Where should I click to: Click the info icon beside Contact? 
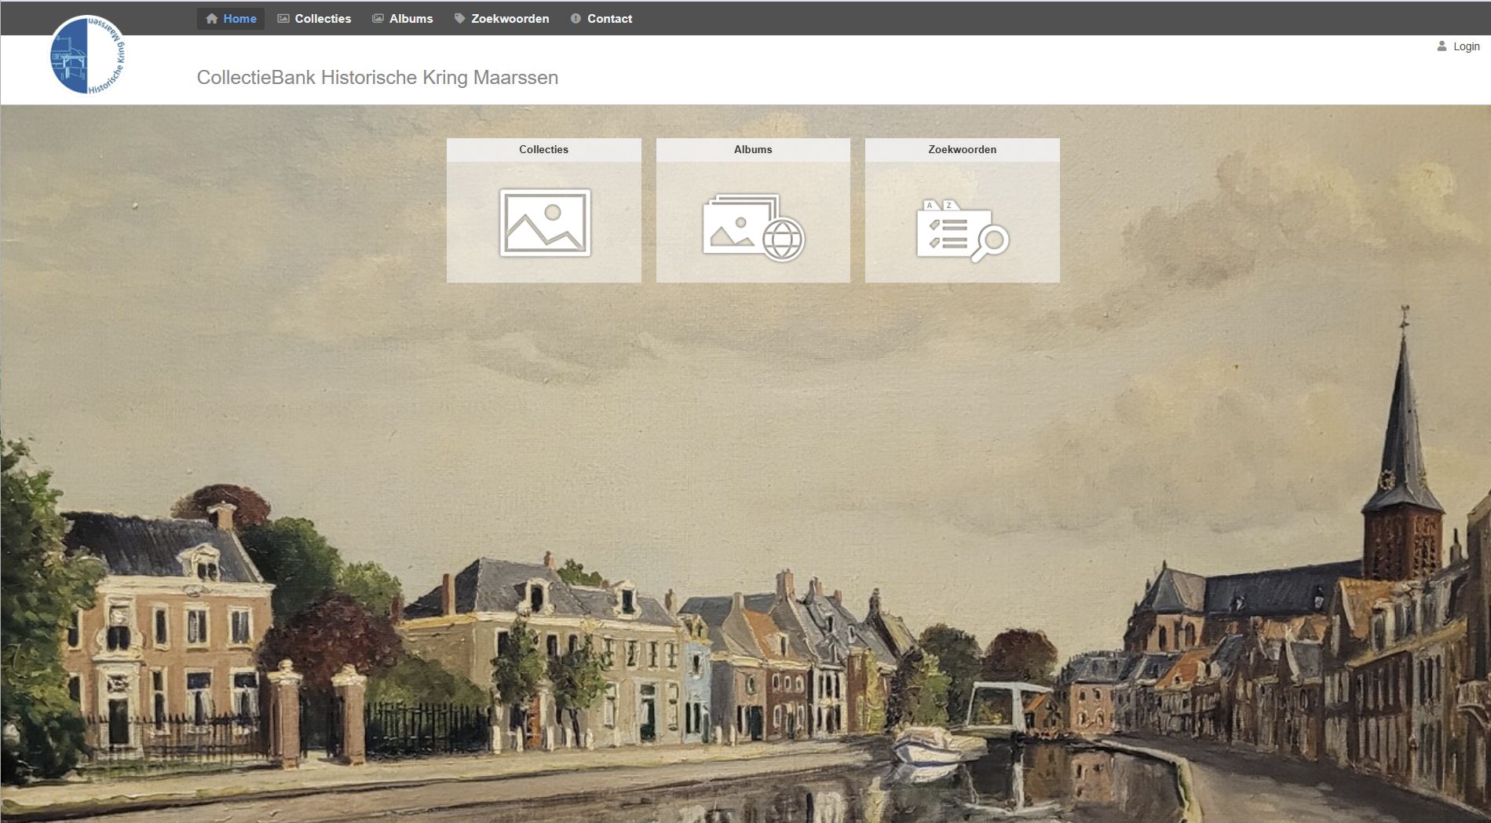(576, 19)
